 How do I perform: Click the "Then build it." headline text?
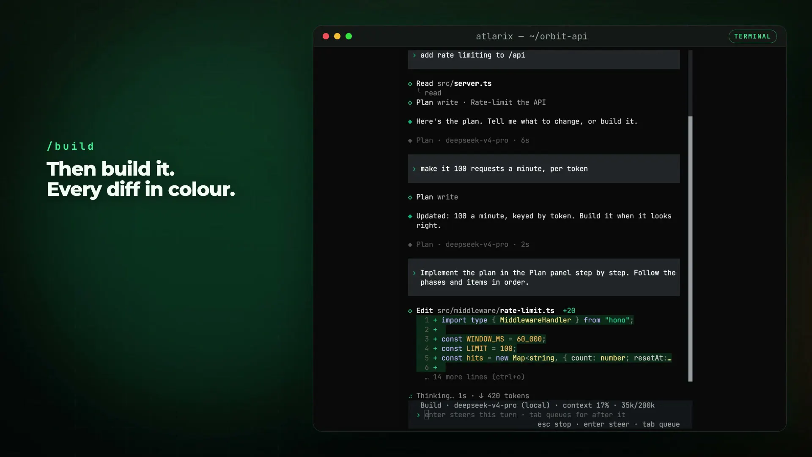[x=111, y=169]
